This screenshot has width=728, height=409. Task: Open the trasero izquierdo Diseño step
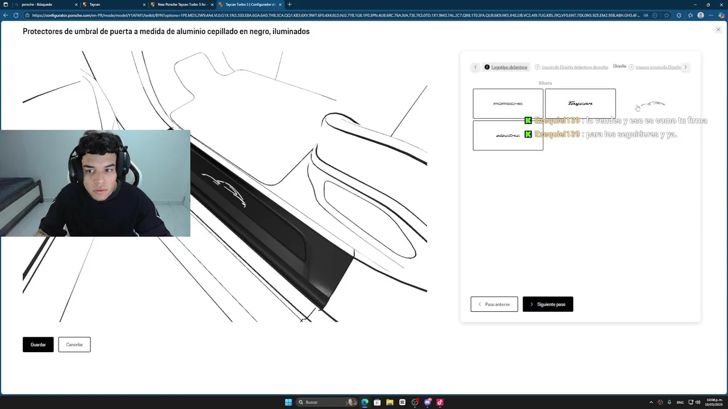coord(655,67)
